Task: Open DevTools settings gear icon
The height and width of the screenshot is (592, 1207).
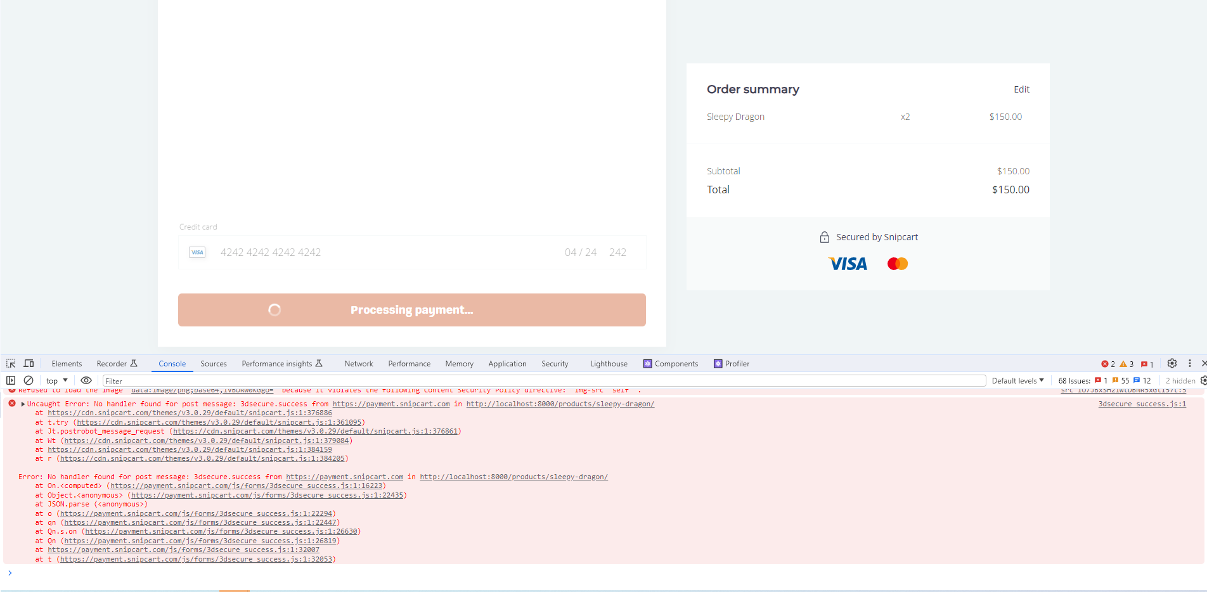Action: 1172,363
